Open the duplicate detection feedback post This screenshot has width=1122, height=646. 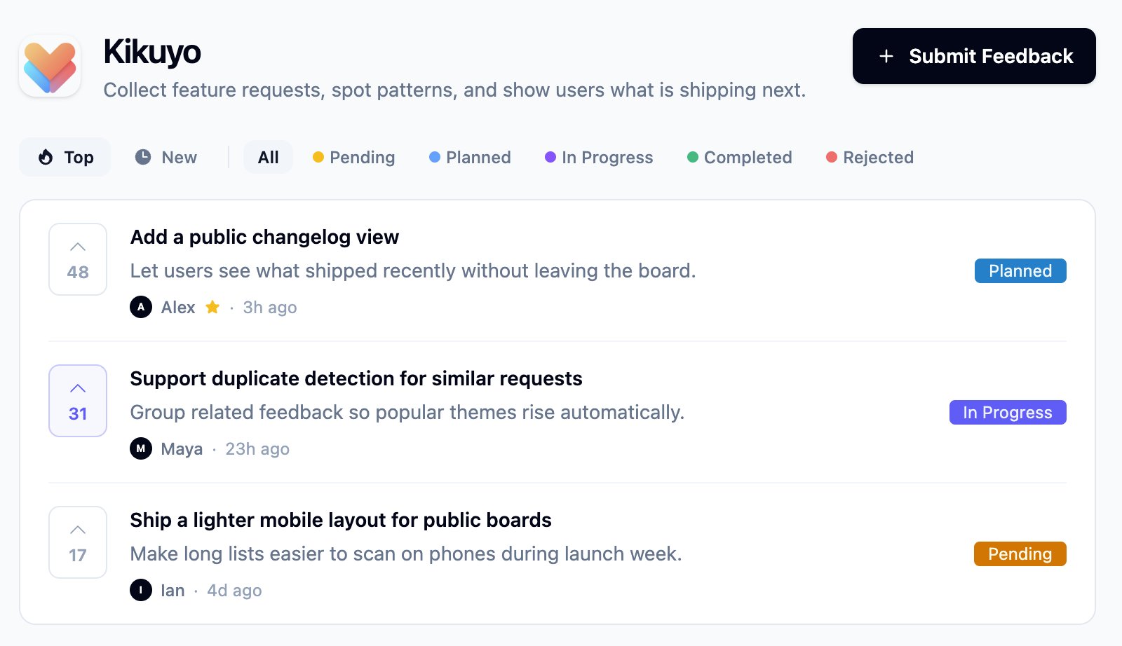(356, 378)
